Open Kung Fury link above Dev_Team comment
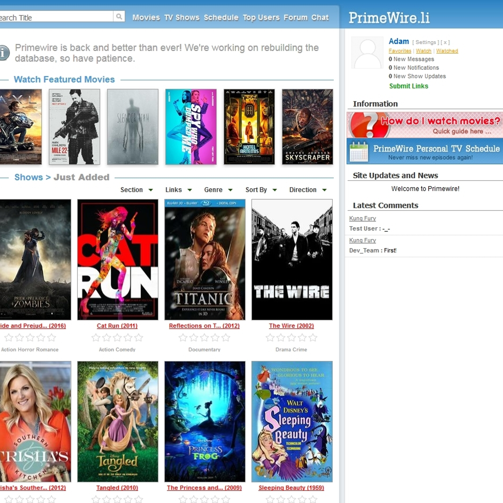 362,240
